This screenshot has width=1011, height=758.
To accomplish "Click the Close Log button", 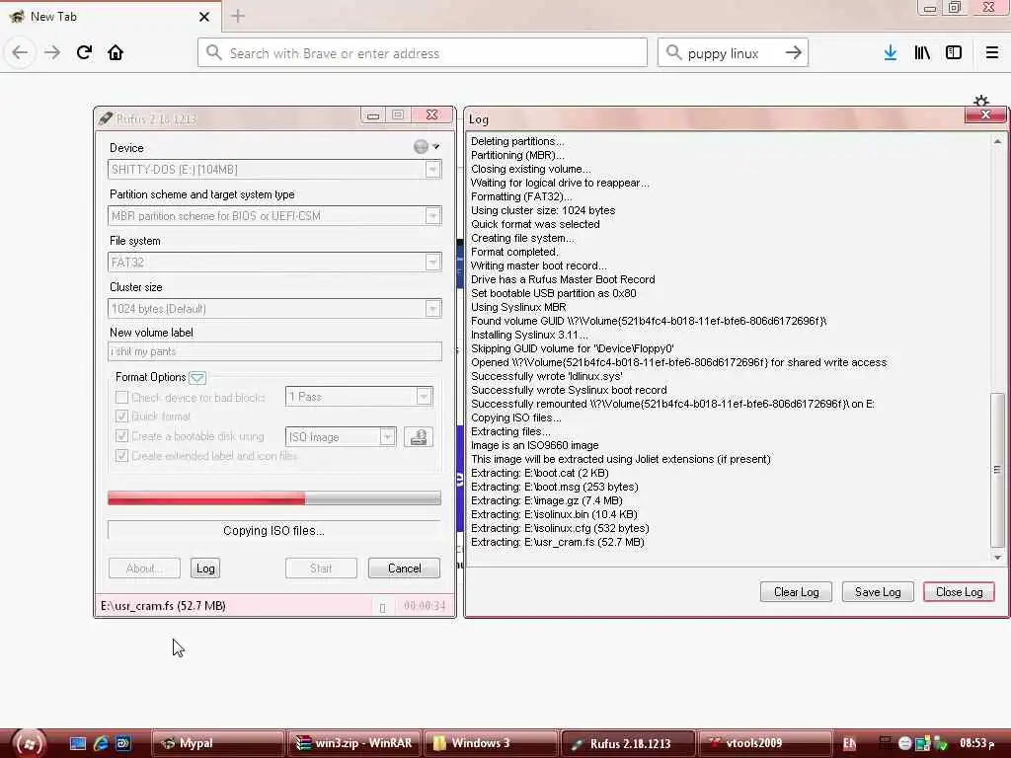I will [x=959, y=592].
